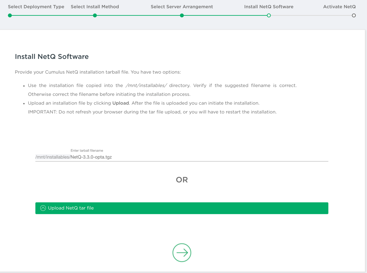Viewport: 367px width, 273px height.
Task: Open the Select Server Arrangement step label
Action: [x=182, y=7]
